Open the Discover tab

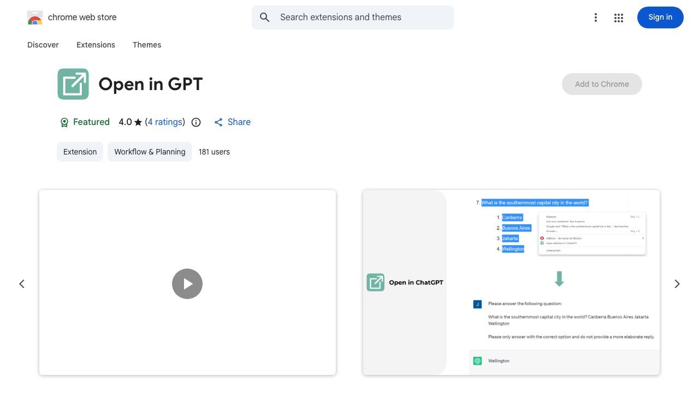(43, 45)
